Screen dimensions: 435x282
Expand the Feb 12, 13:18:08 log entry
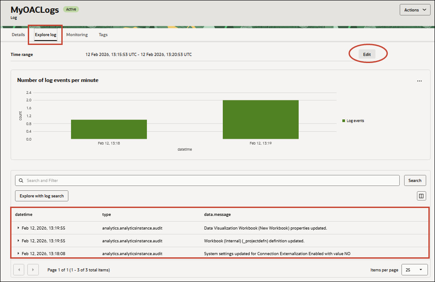17,253
